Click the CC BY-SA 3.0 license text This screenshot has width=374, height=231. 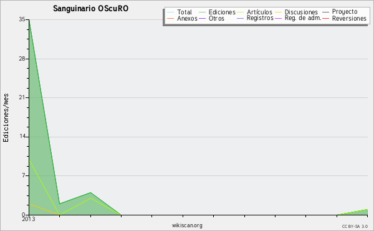[x=355, y=227]
